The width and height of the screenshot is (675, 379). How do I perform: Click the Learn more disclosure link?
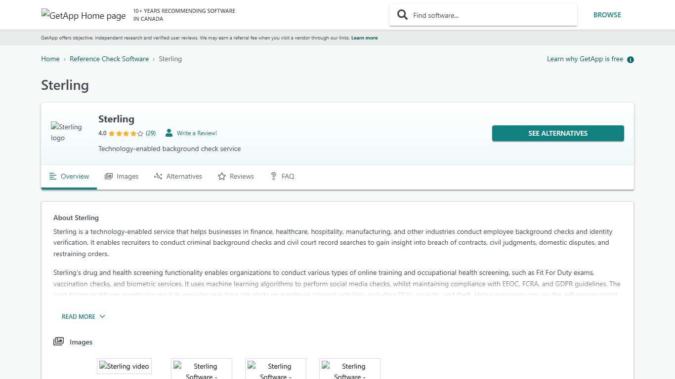364,38
